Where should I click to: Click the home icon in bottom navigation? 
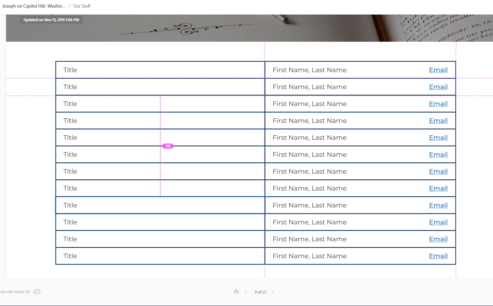236,292
